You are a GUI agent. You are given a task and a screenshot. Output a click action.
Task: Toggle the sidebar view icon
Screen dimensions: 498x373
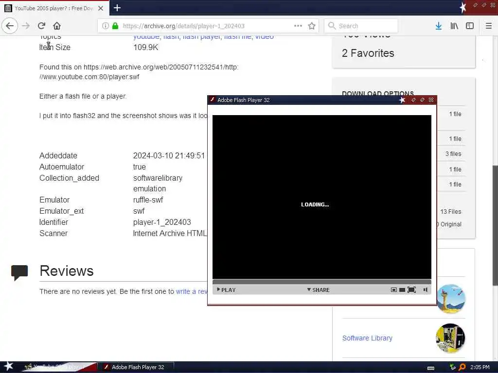point(470,26)
